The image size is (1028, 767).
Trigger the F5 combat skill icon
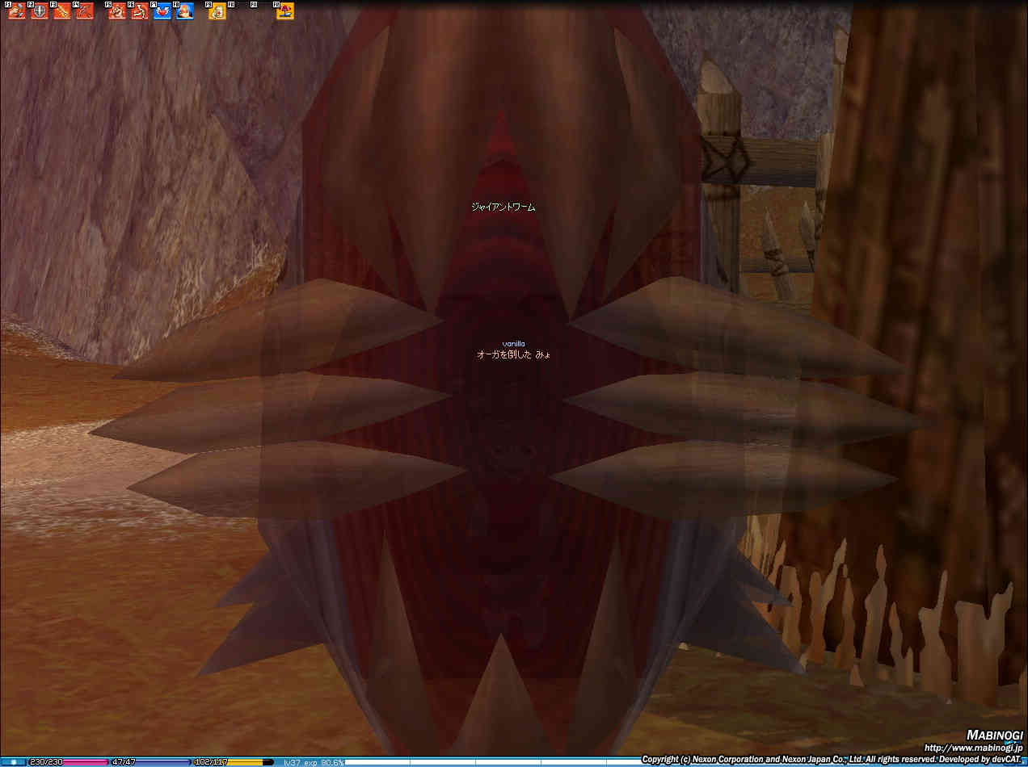click(x=117, y=11)
